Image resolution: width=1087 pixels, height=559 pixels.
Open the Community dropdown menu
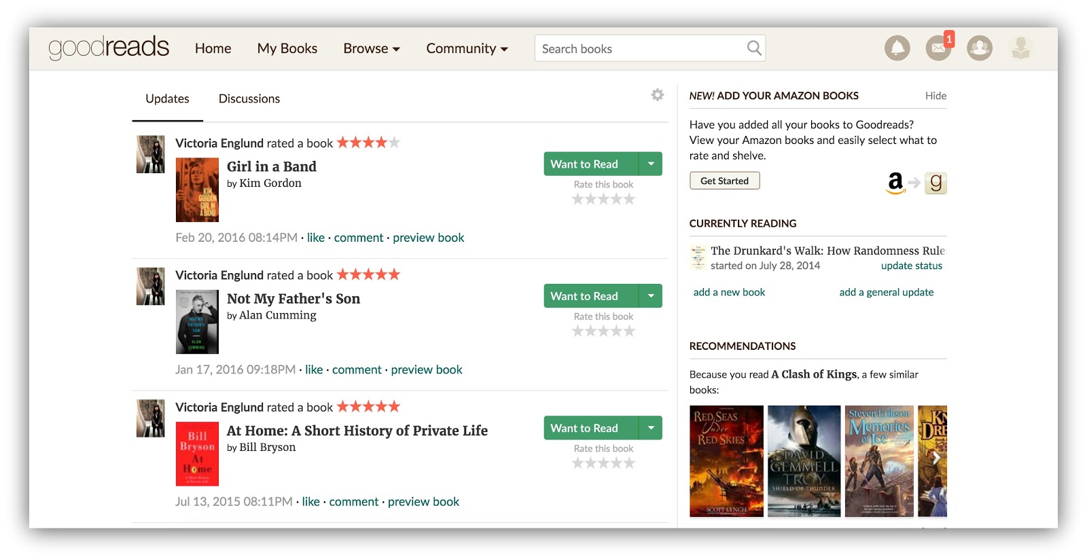[467, 48]
